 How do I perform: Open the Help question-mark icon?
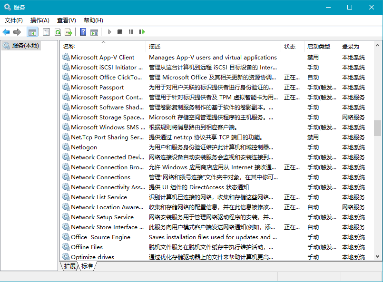point(83,32)
